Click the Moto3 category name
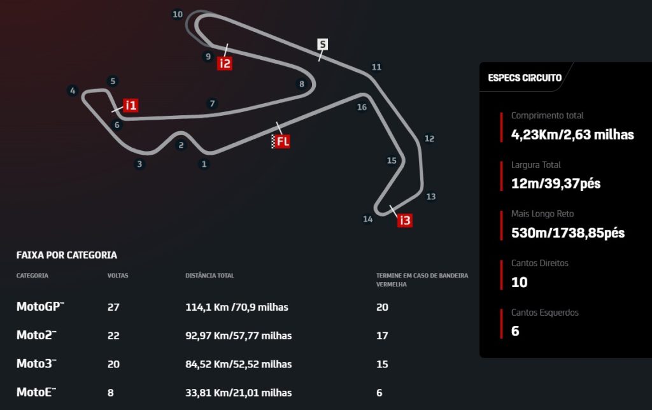The image size is (652, 410). click(36, 364)
